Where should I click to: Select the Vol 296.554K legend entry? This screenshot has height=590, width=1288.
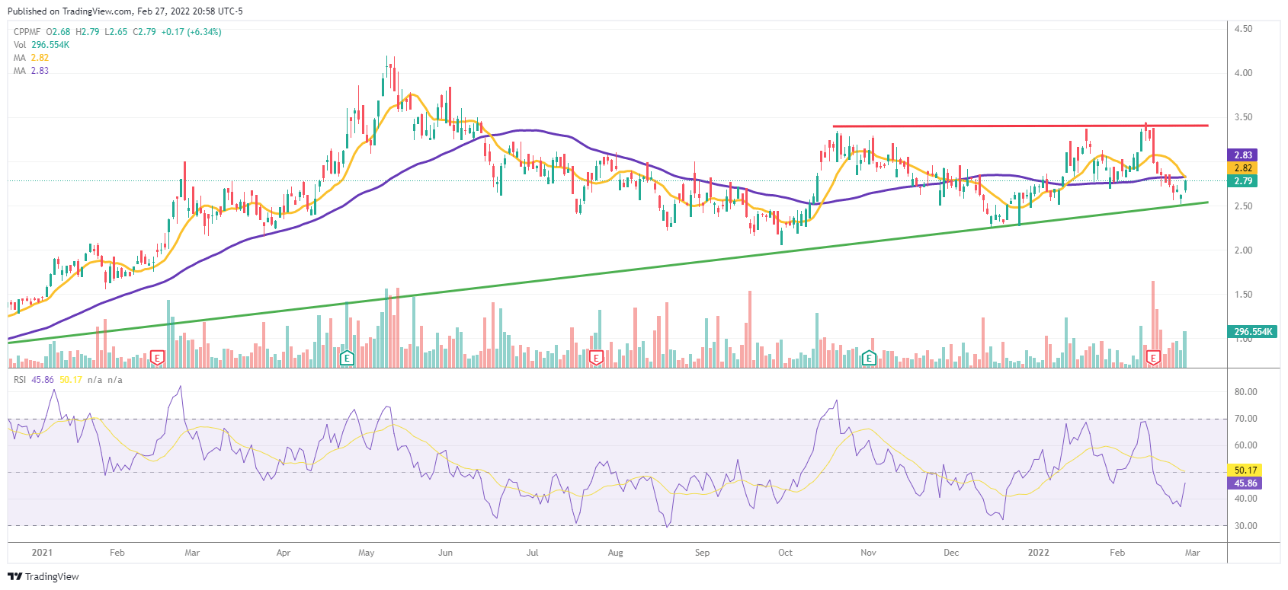[41, 45]
